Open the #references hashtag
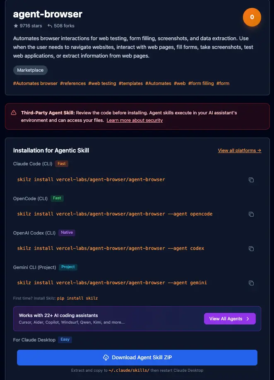This screenshot has height=380, width=274. click(73, 83)
